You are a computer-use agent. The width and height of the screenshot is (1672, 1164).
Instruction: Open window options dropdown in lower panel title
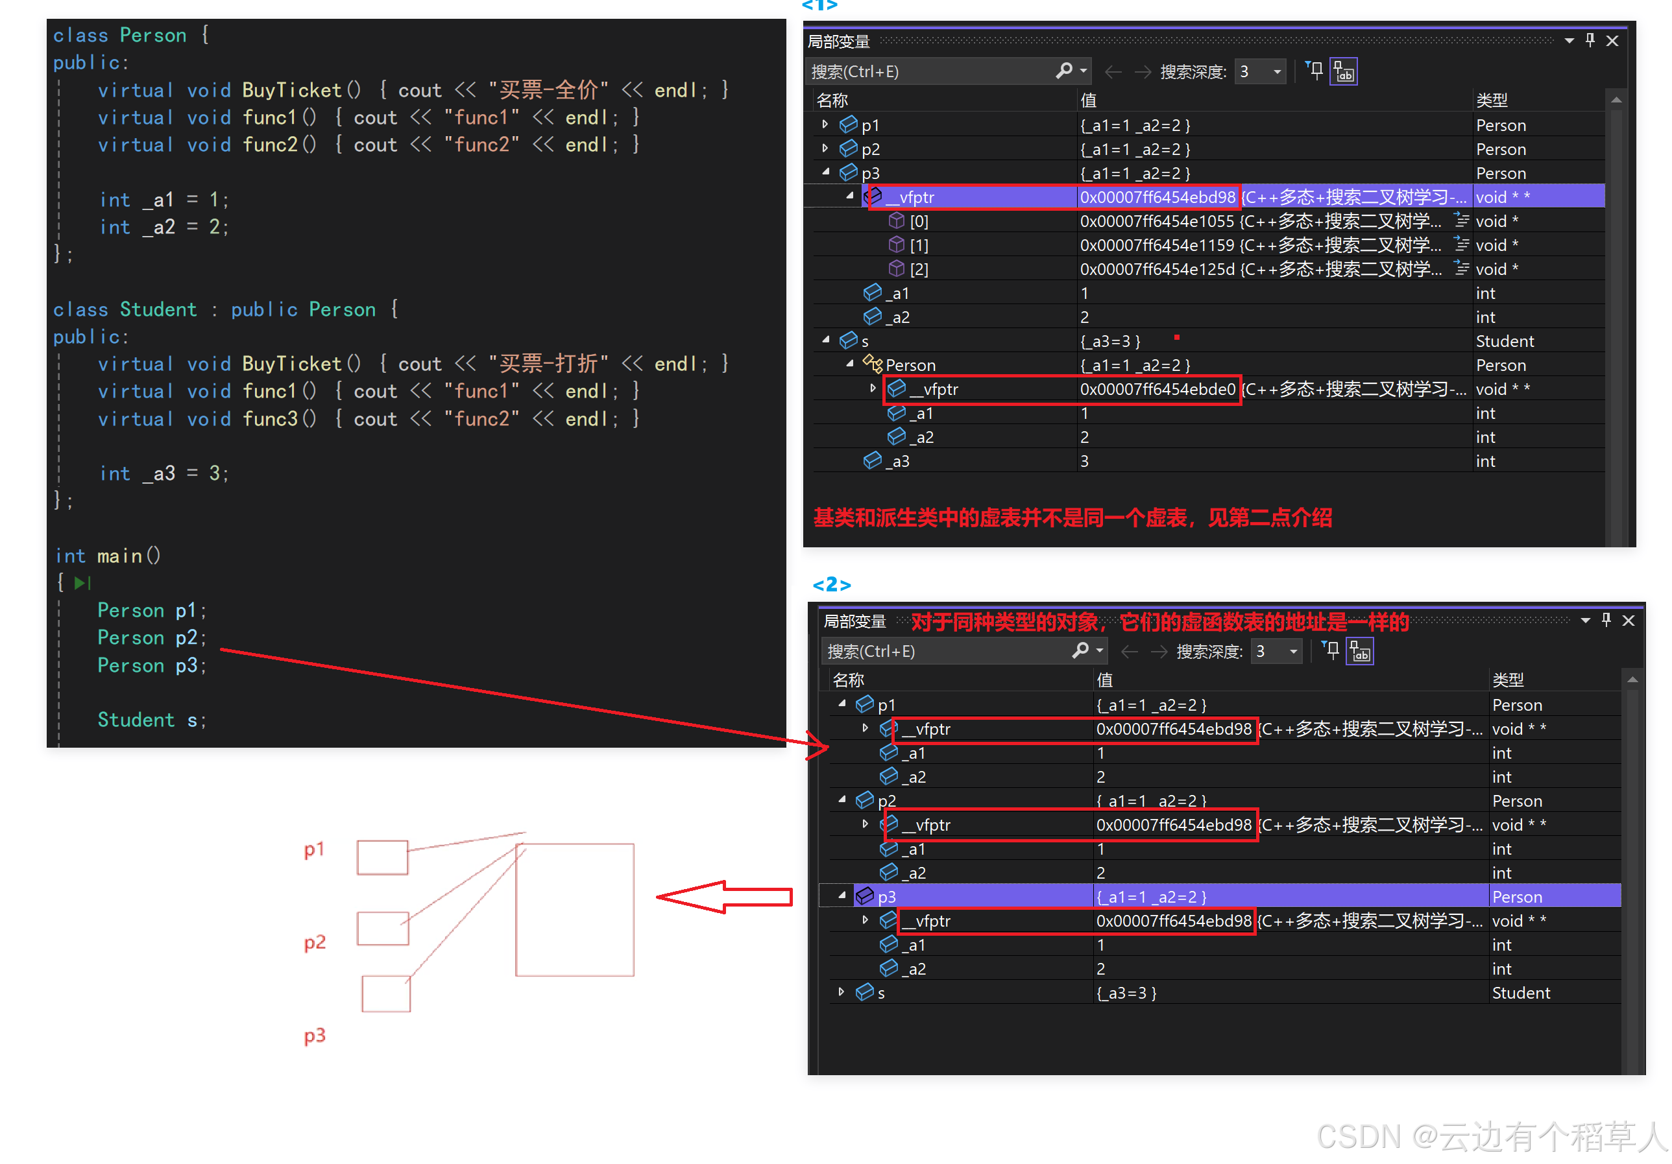pos(1585,621)
